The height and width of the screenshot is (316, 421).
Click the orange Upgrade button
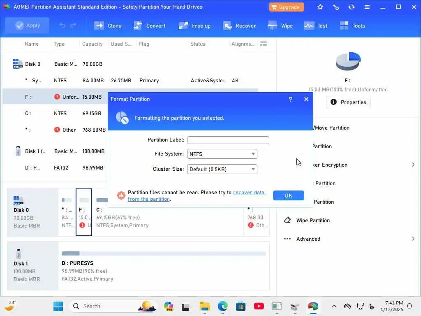[x=286, y=7]
